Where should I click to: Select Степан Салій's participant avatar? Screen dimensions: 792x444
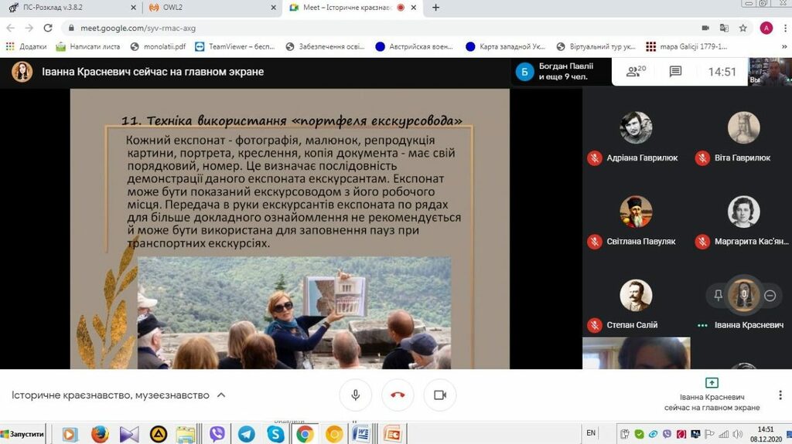coord(636,295)
